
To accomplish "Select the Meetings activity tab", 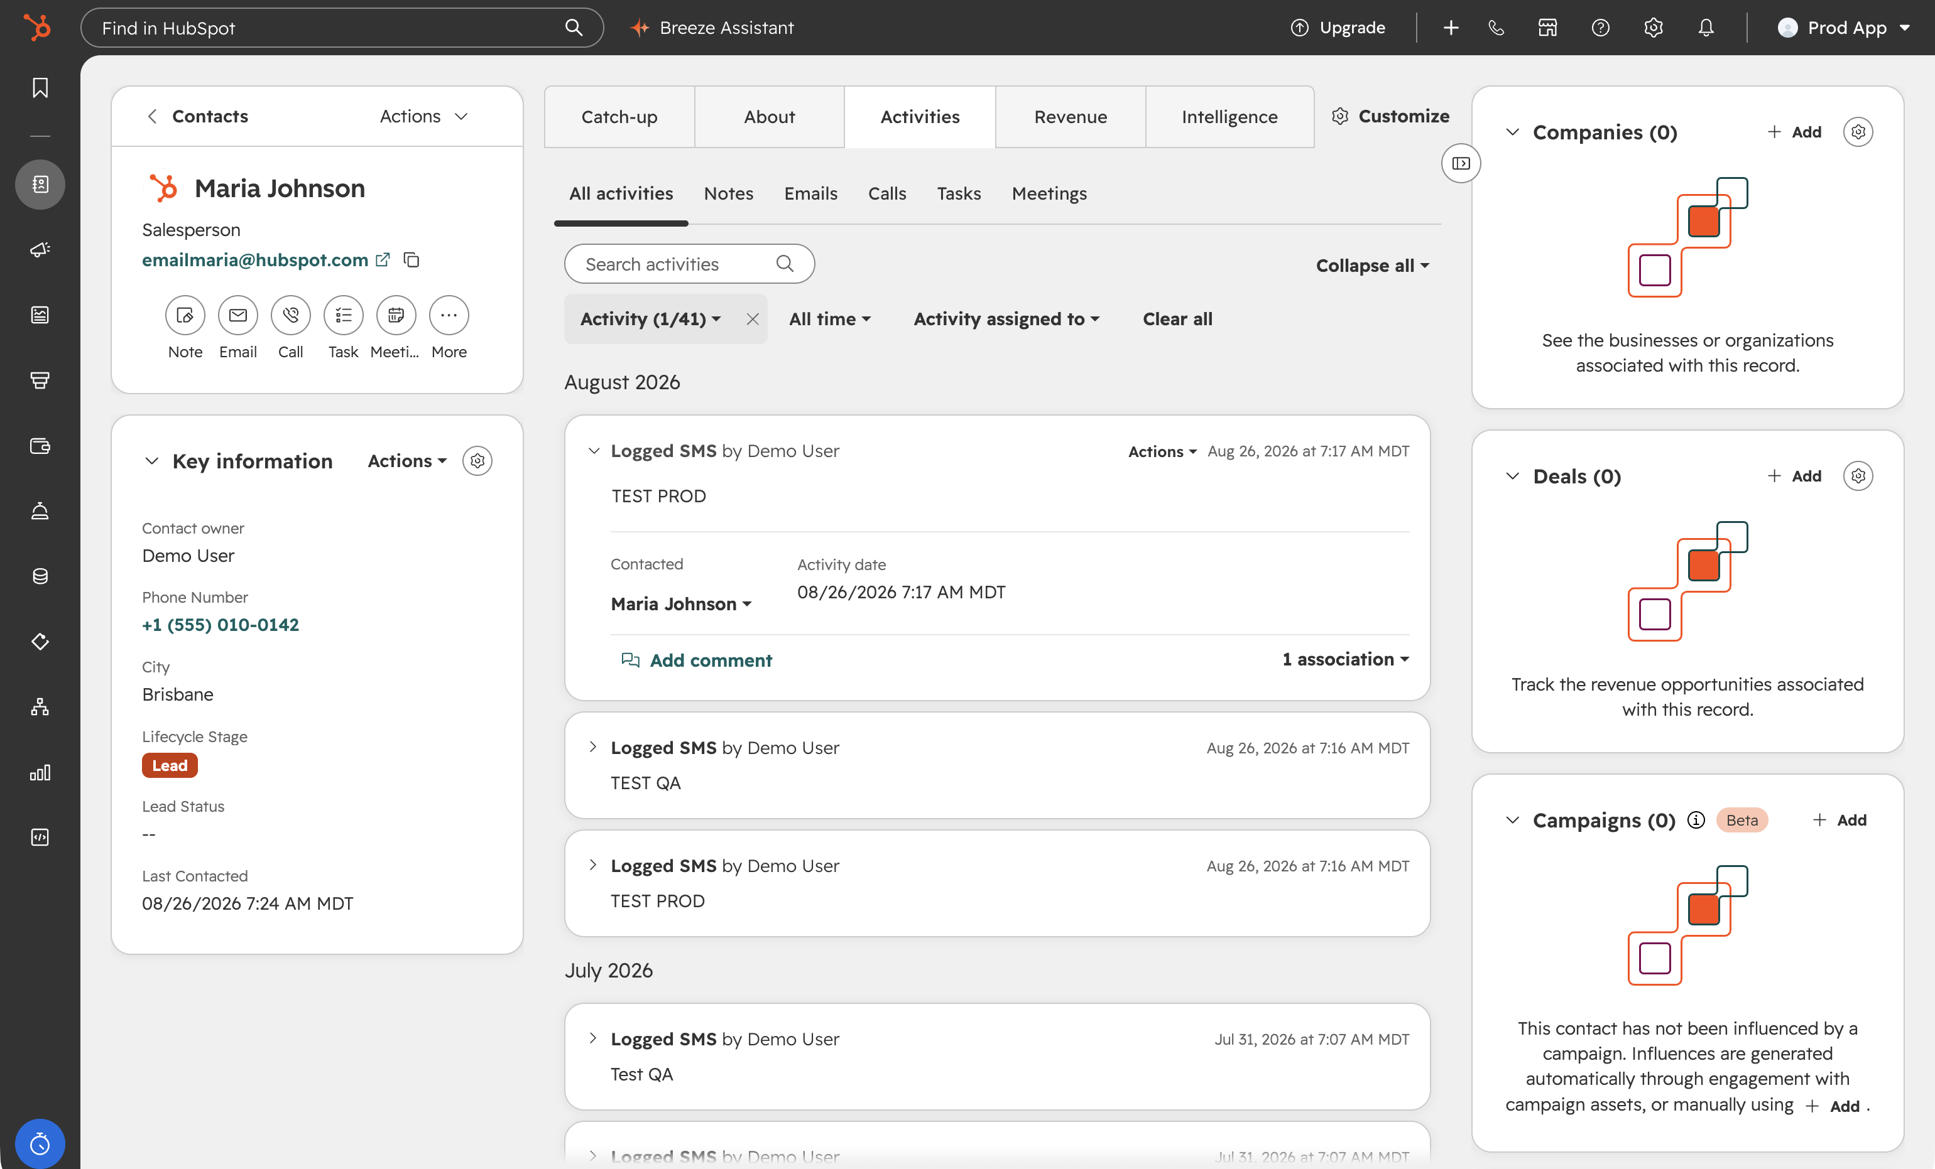I will 1049,193.
